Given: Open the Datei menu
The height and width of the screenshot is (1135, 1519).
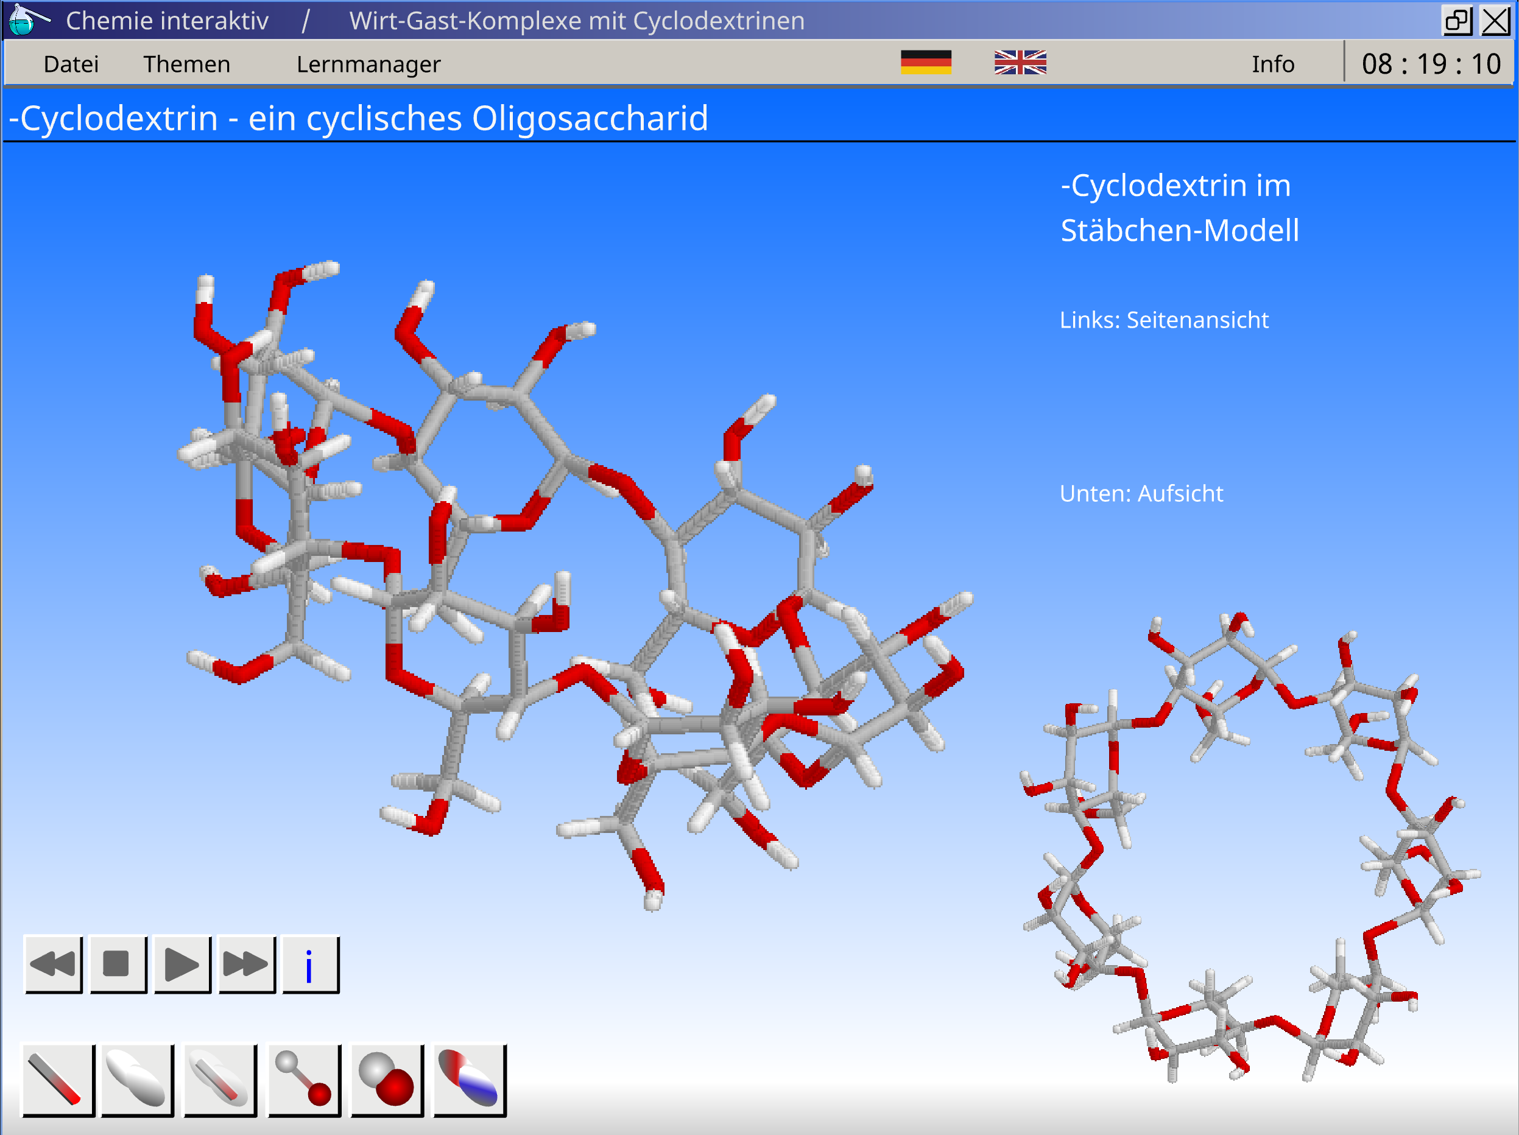Looking at the screenshot, I should [71, 64].
